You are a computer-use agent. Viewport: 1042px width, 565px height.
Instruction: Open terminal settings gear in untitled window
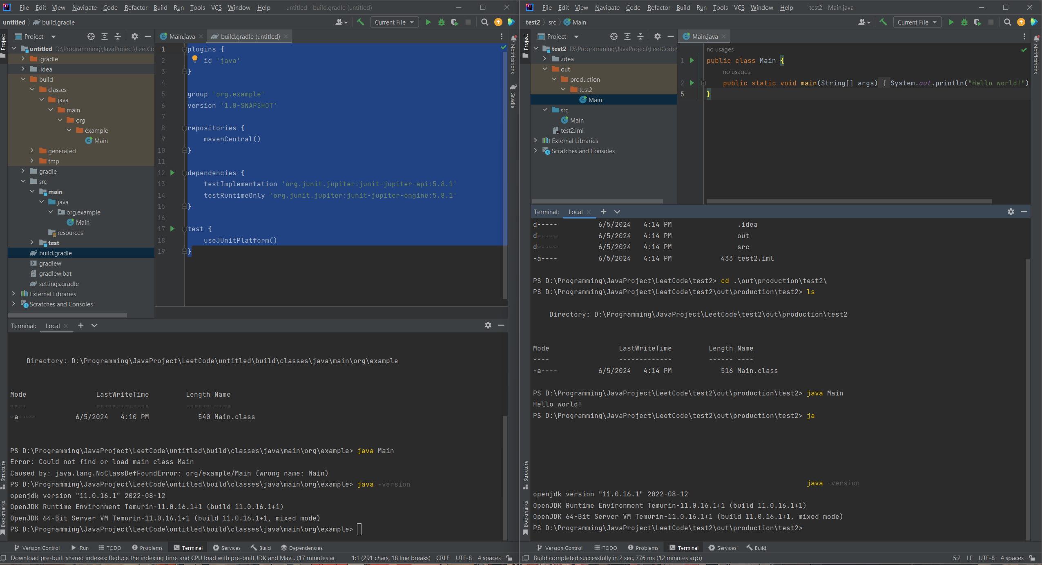point(488,326)
